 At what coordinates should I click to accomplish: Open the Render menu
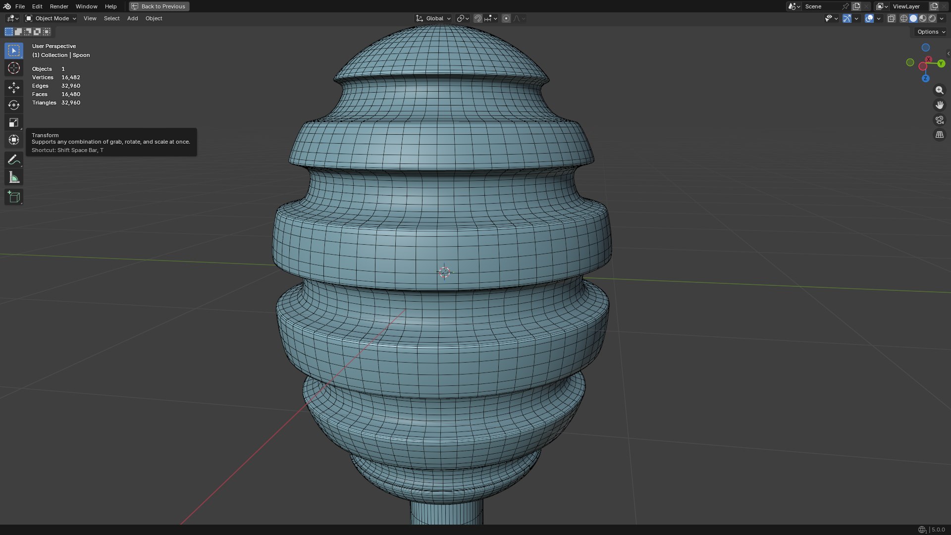tap(59, 6)
